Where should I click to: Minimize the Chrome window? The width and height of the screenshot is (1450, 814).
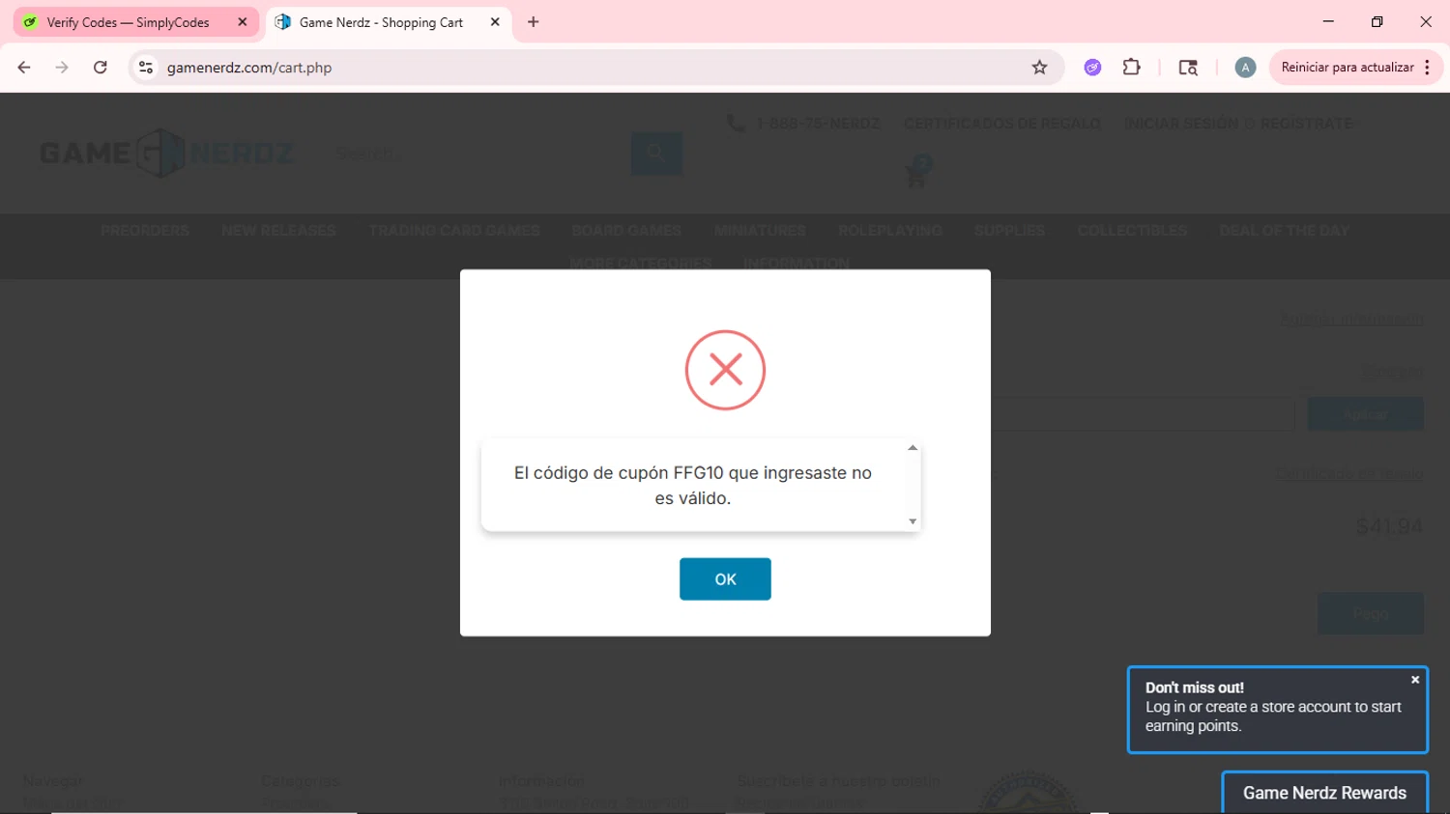point(1328,21)
